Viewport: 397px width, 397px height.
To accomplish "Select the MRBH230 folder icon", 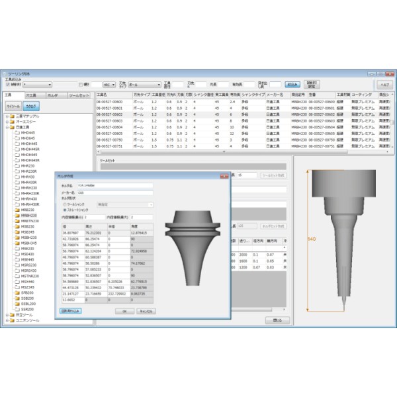I will (x=17, y=216).
